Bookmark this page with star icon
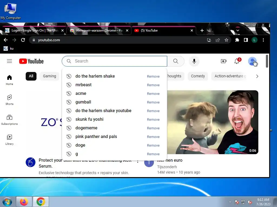The width and height of the screenshot is (277, 207). click(226, 40)
